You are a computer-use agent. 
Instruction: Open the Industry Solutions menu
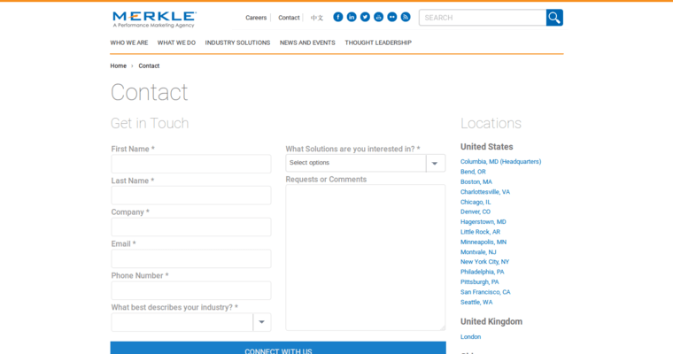[x=237, y=42]
